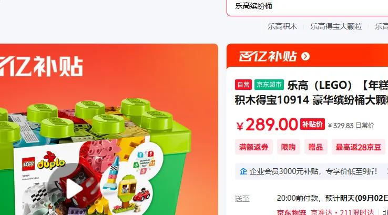Click the 百亿补贴 banner title logo
Viewport: 388px width, 215px height.
pos(268,56)
